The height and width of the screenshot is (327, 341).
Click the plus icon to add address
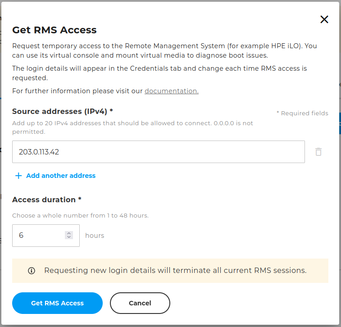(x=18, y=176)
